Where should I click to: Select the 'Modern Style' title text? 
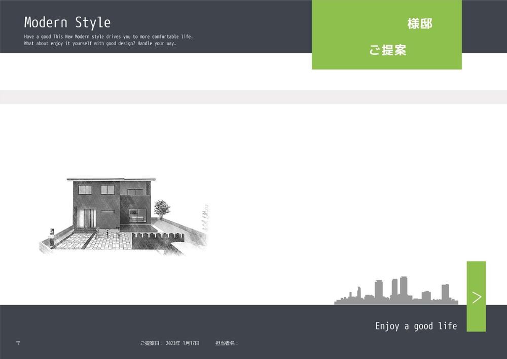tap(67, 22)
